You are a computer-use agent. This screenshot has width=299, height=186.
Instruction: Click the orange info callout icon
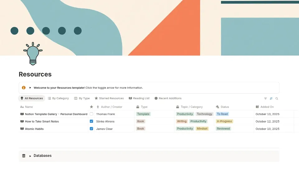(x=24, y=88)
